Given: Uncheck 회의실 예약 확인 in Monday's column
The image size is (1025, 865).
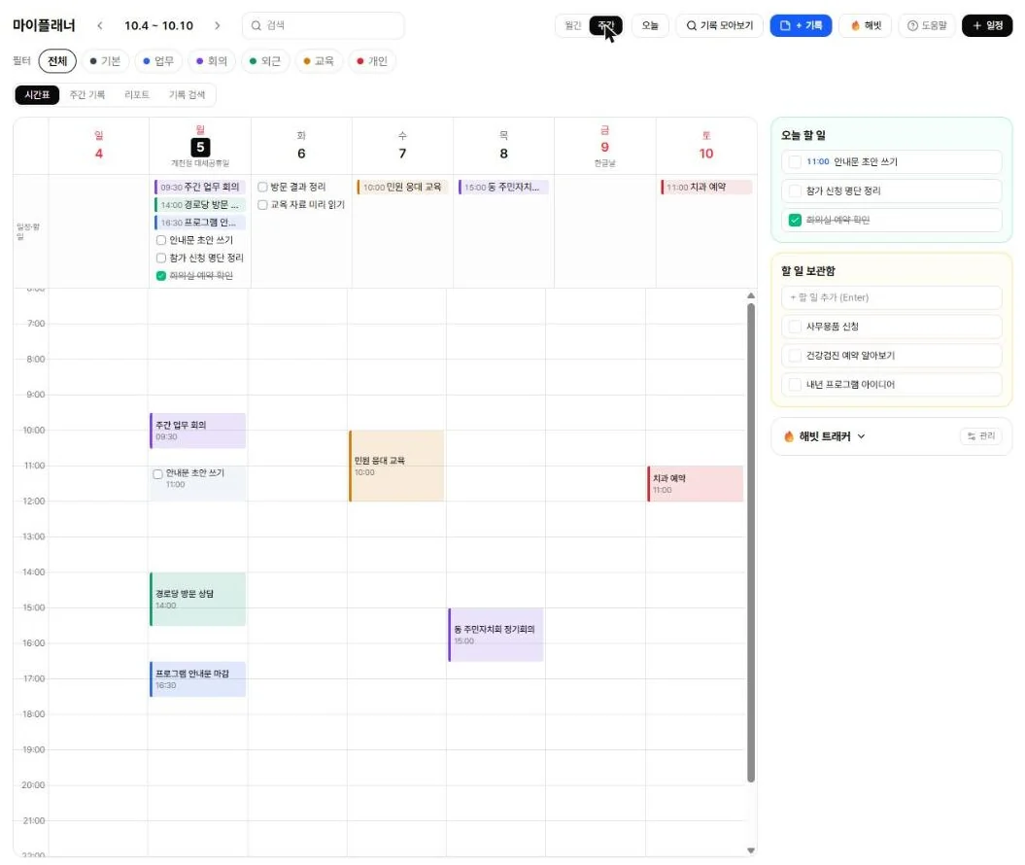Looking at the screenshot, I should click(x=161, y=275).
